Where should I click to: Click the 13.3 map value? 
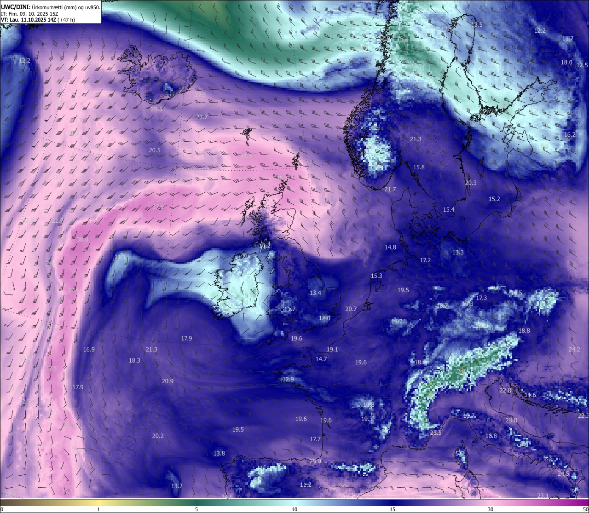pyautogui.click(x=458, y=253)
